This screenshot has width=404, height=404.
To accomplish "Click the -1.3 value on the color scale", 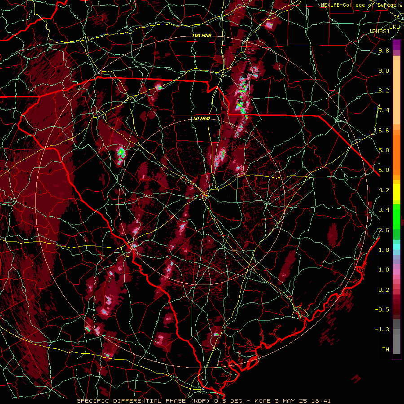I will [382, 329].
